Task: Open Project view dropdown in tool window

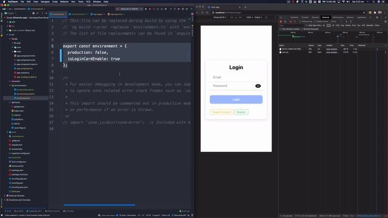Action: [11, 13]
